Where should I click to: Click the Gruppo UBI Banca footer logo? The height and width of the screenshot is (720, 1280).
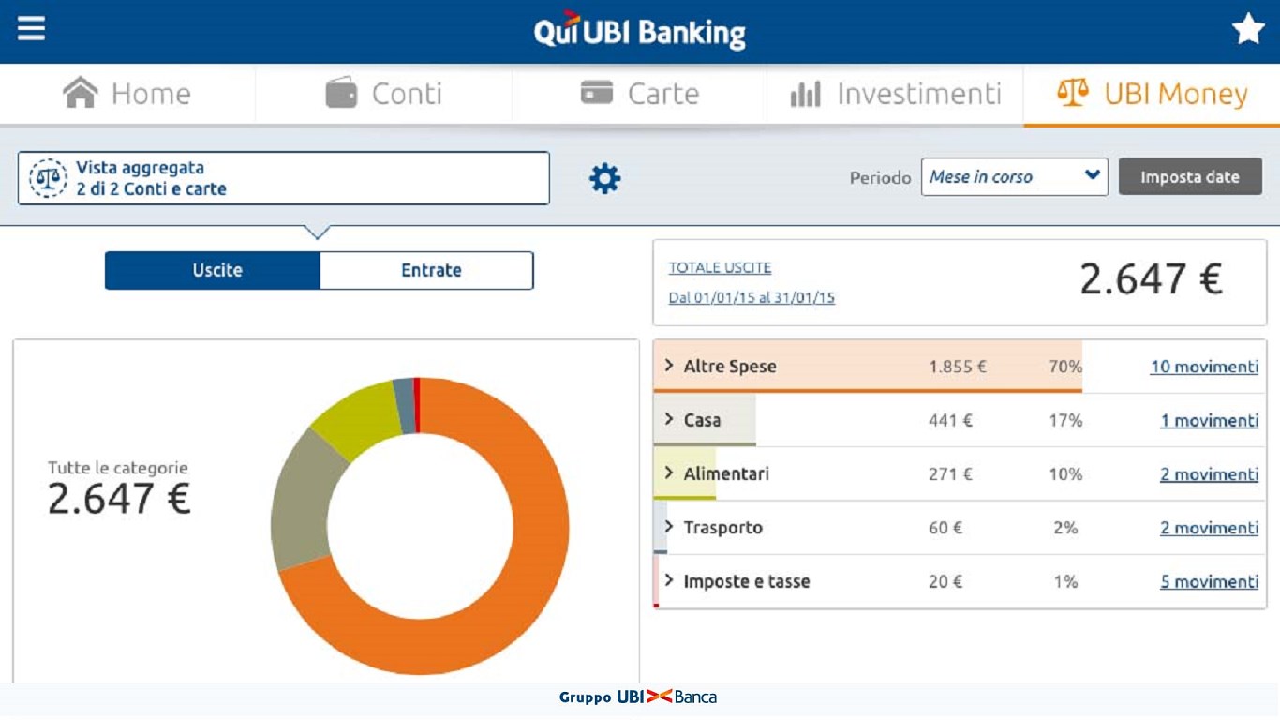tap(638, 697)
